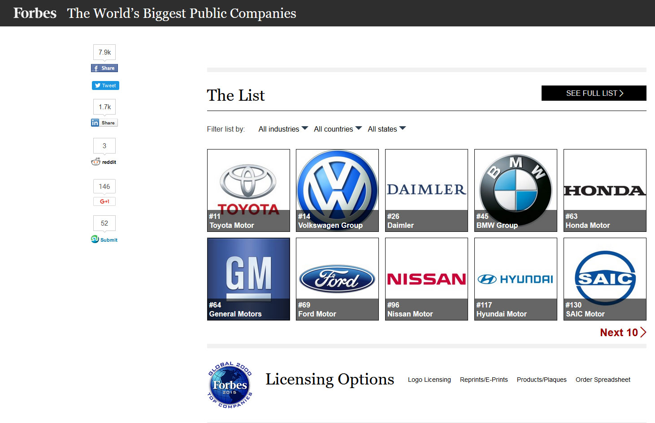Open the All countries filter dropdown
Image resolution: width=655 pixels, height=423 pixels.
coord(338,129)
